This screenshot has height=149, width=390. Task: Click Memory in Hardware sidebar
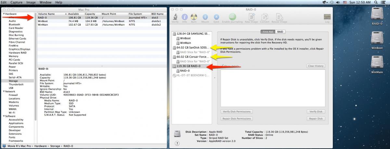13,56
